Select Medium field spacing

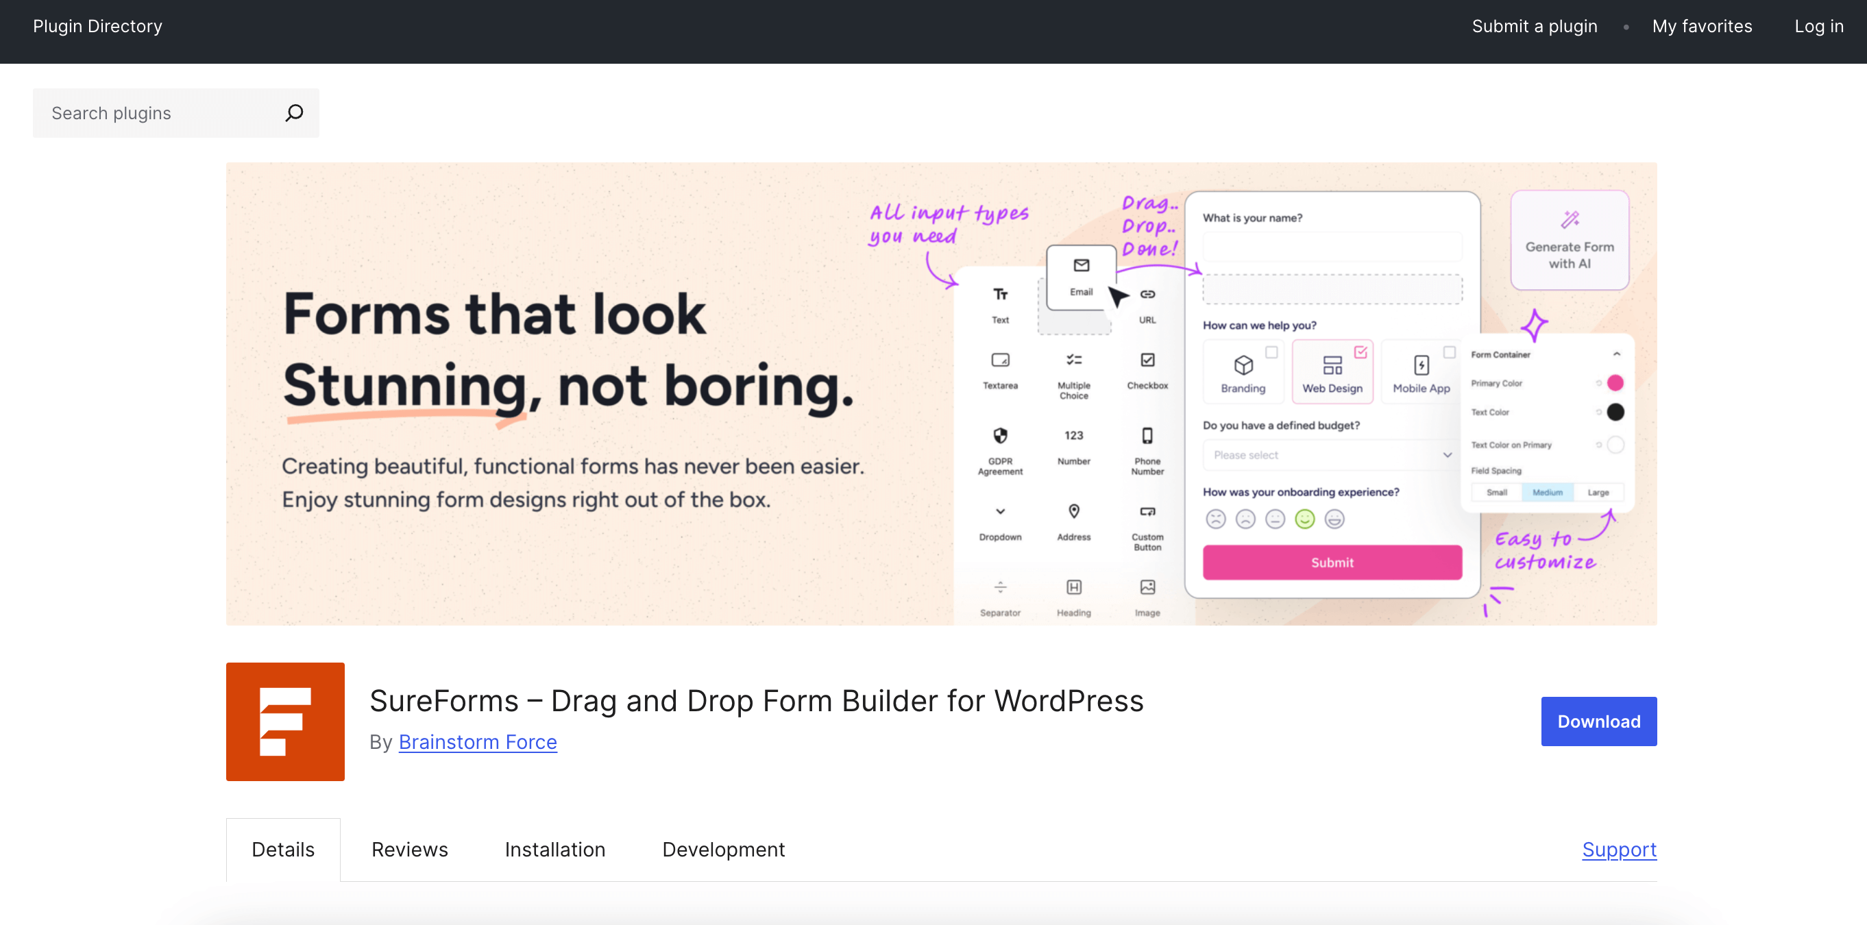pyautogui.click(x=1548, y=493)
